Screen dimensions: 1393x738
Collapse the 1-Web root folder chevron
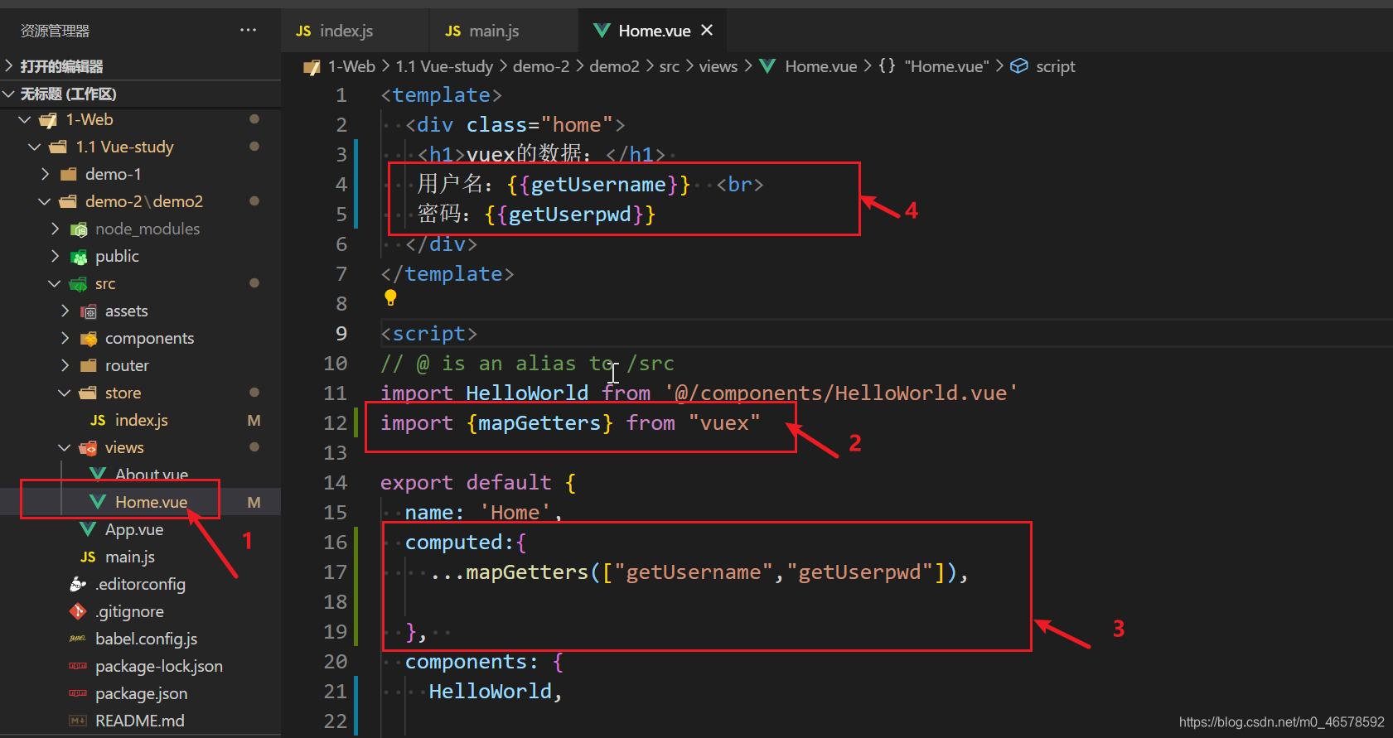click(x=25, y=120)
